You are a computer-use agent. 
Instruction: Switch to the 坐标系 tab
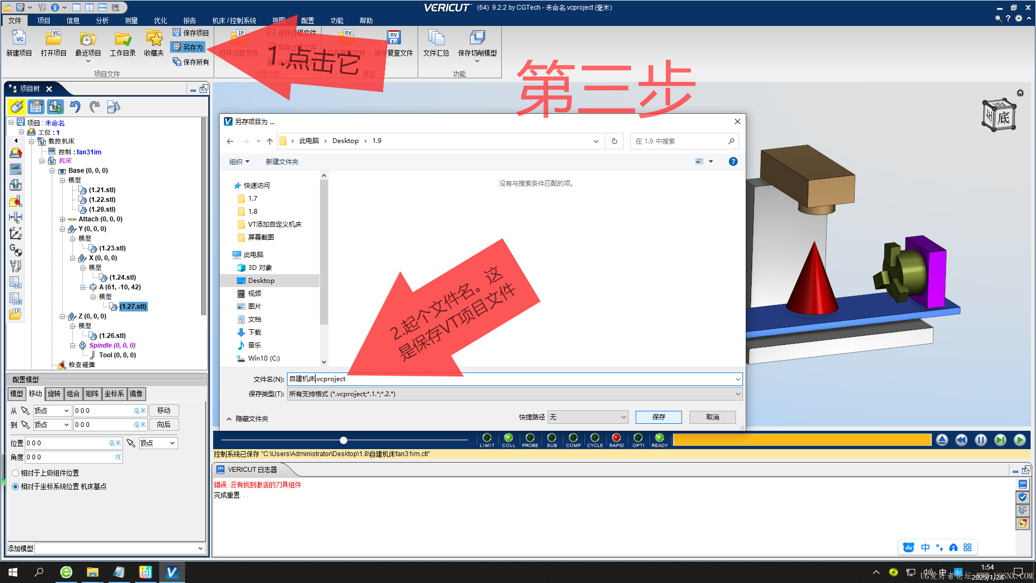(114, 394)
